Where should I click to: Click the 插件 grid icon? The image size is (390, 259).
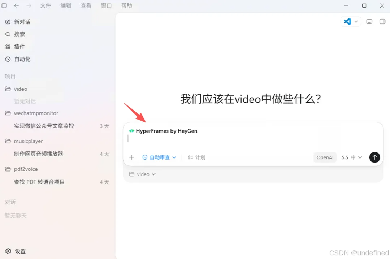coord(8,47)
